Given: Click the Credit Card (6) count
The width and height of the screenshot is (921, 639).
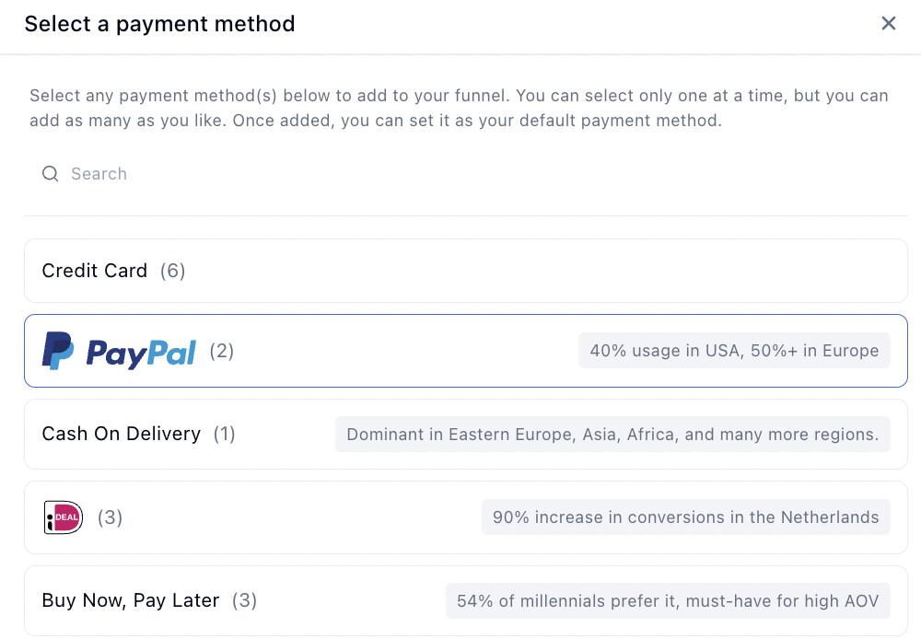Looking at the screenshot, I should [172, 271].
